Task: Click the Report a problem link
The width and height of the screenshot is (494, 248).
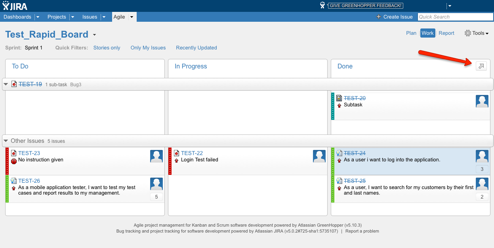Action: click(362, 231)
